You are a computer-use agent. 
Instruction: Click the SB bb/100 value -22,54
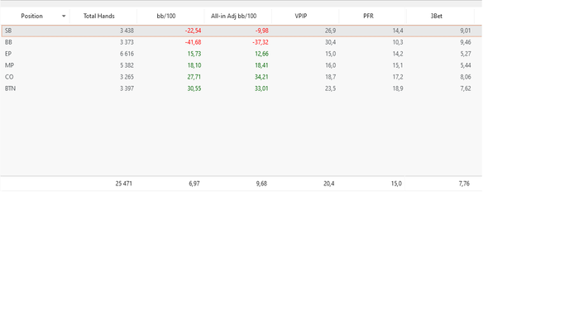tap(193, 31)
